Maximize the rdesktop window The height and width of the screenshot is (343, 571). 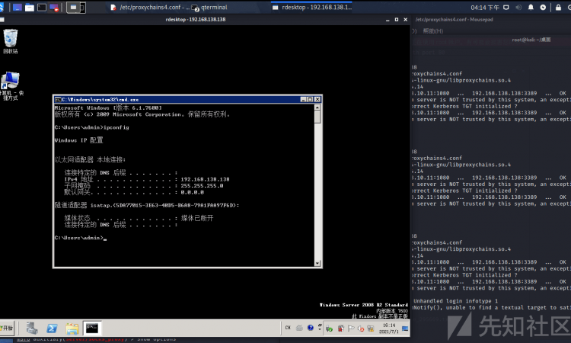click(397, 20)
